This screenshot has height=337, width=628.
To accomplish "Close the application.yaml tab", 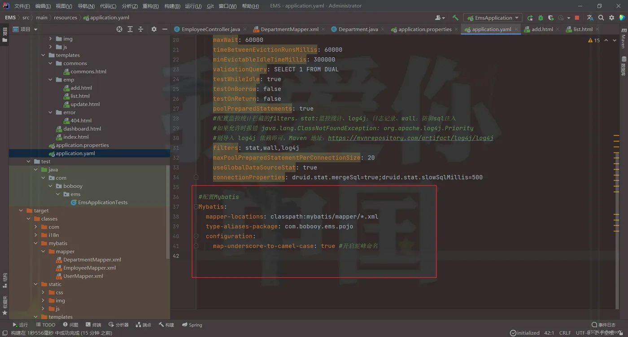I will point(516,29).
